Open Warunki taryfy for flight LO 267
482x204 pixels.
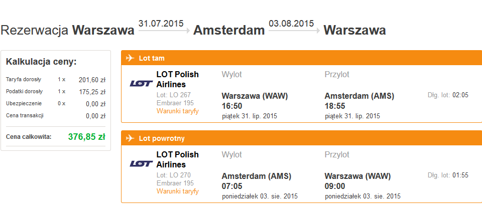coord(178,111)
